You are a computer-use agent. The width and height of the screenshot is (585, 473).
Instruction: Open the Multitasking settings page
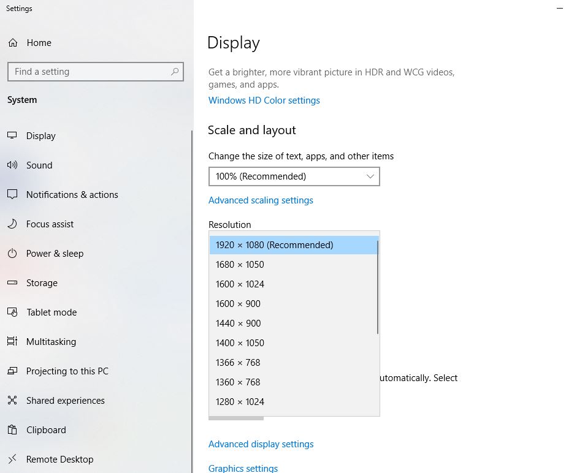pos(51,342)
